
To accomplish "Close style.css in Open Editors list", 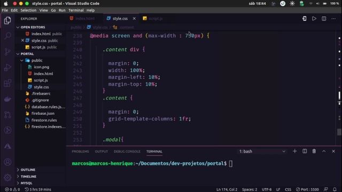I will [x=22, y=41].
